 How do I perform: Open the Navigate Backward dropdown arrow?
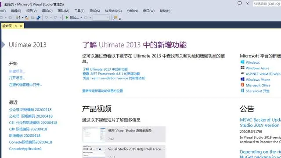[x=6, y=18]
